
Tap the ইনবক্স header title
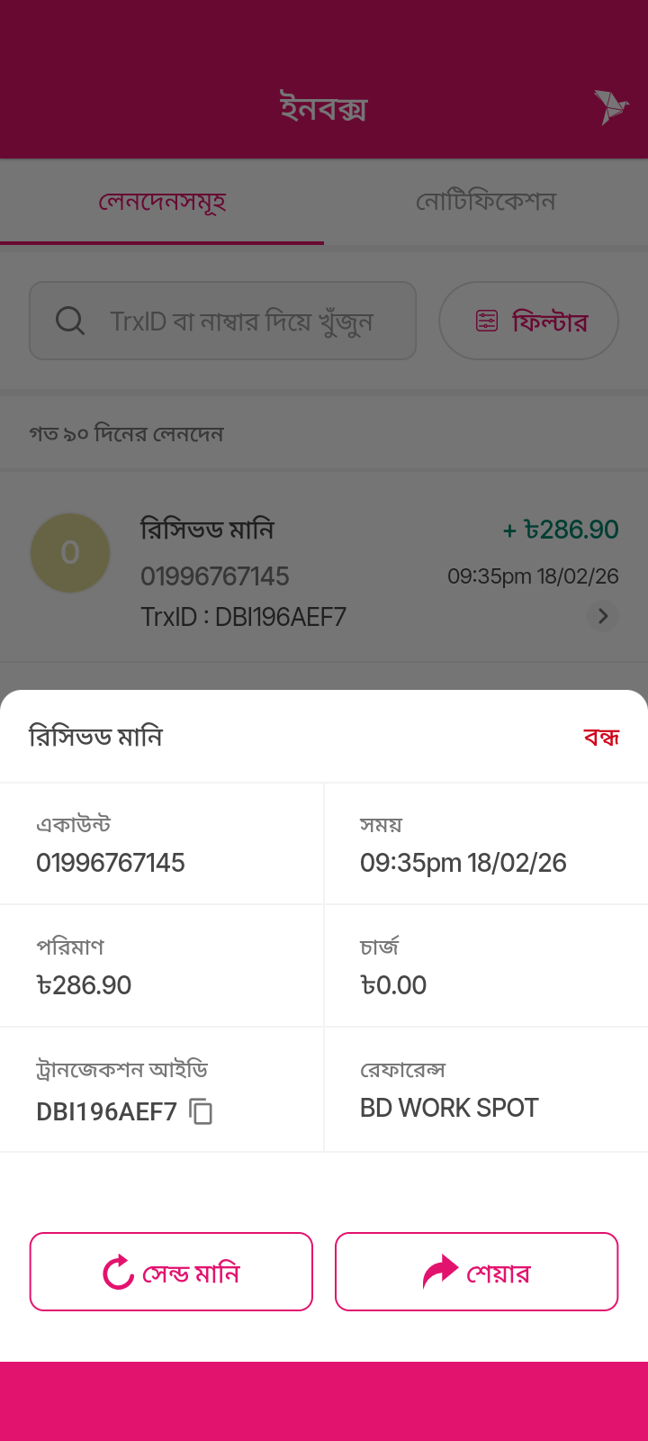click(324, 108)
